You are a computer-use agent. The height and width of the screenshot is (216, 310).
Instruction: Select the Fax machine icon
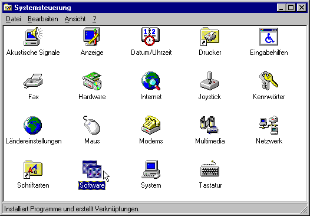33,81
